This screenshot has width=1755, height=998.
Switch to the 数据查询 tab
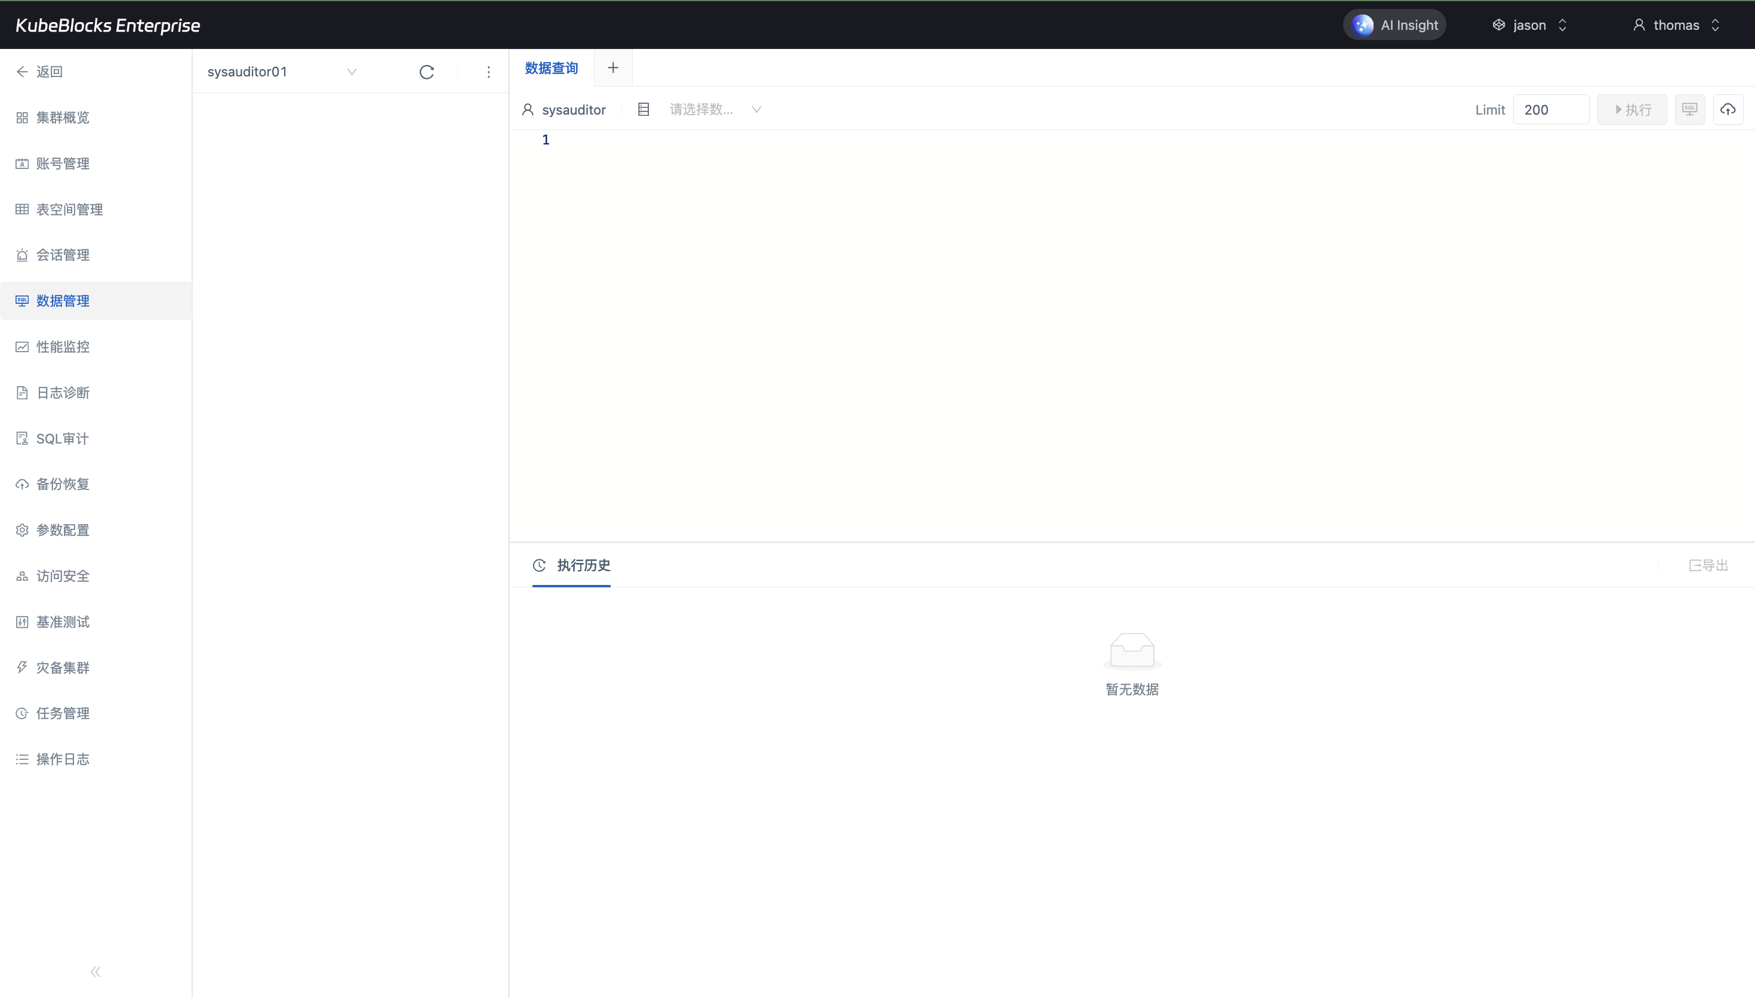[x=552, y=68]
